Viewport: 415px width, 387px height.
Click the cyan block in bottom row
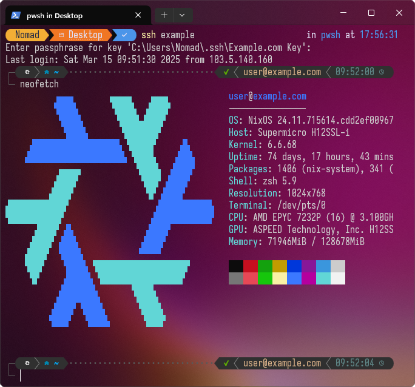323,278
